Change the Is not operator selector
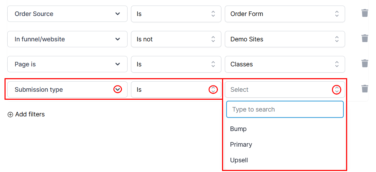 [x=176, y=39]
